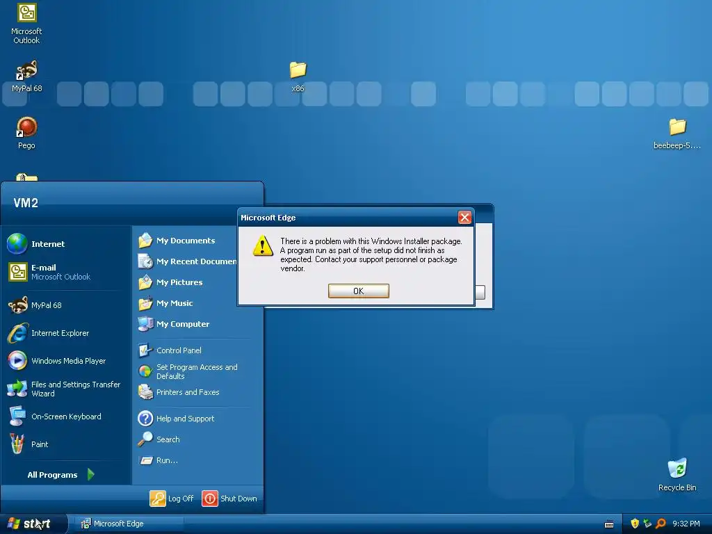
Task: Open the Recycle Bin
Action: point(677,474)
